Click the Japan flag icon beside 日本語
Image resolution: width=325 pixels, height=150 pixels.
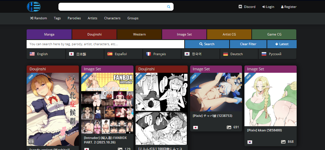click(71, 54)
